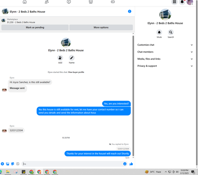Click the taskbar clock showing 10:38 PM
This screenshot has height=175, width=198.
point(185,172)
